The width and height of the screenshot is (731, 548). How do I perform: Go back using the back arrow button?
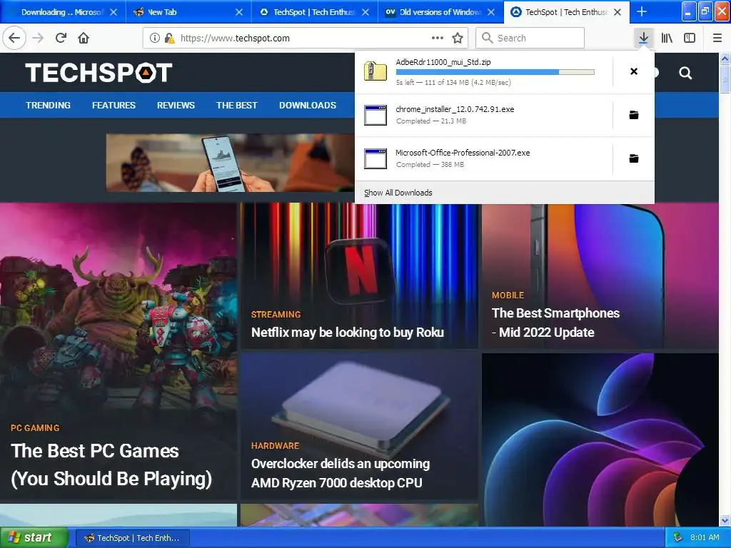14,38
